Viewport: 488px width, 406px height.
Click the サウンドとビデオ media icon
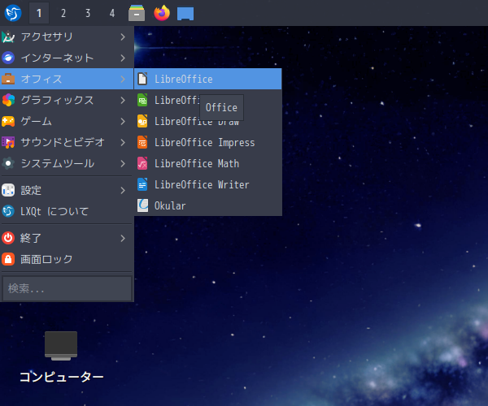click(x=8, y=142)
